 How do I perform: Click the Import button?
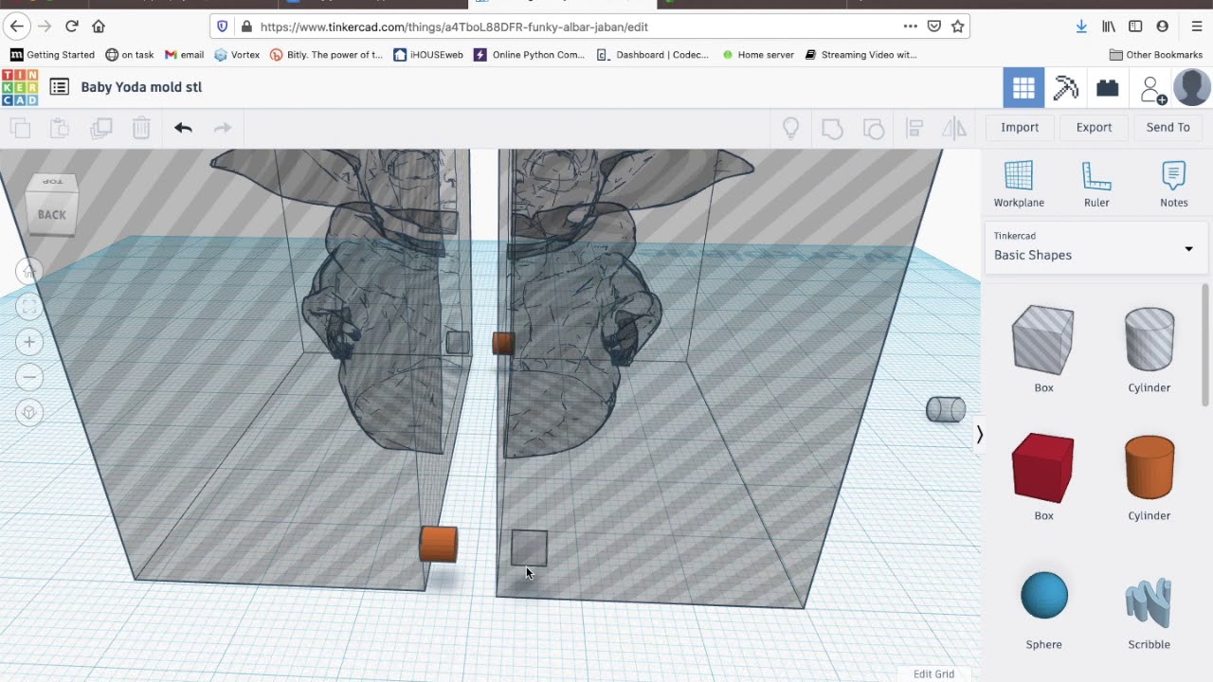1020,127
